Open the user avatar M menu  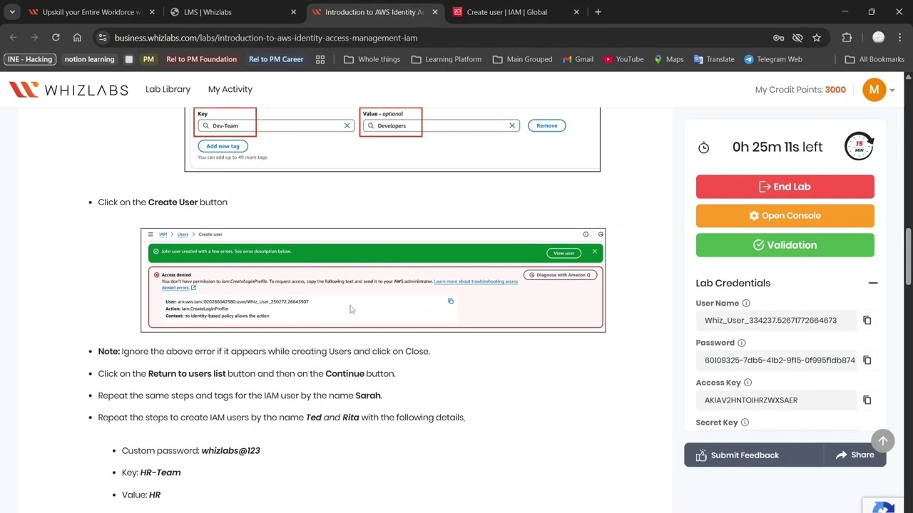pyautogui.click(x=874, y=90)
